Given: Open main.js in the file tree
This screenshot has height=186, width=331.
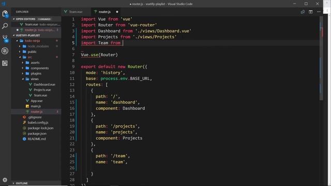Looking at the screenshot, I should (x=36, y=106).
